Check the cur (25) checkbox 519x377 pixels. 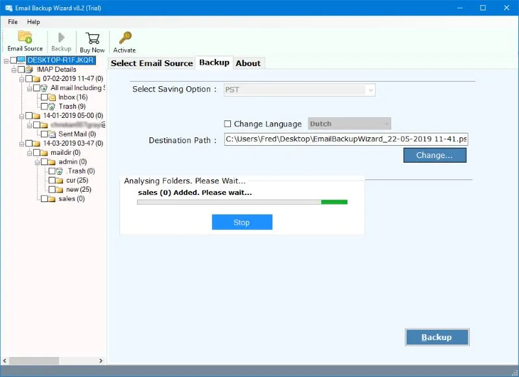[52, 181]
